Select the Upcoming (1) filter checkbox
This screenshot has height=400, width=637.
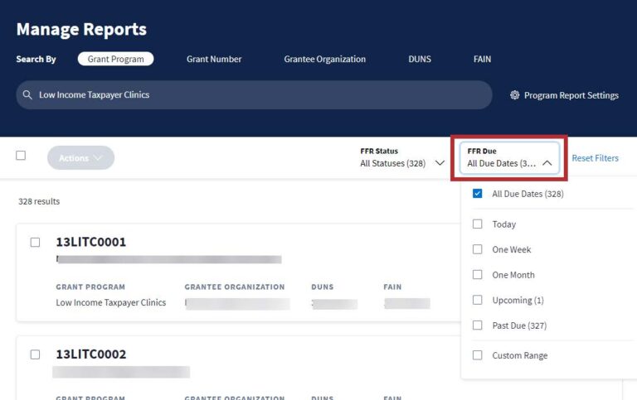click(x=477, y=300)
